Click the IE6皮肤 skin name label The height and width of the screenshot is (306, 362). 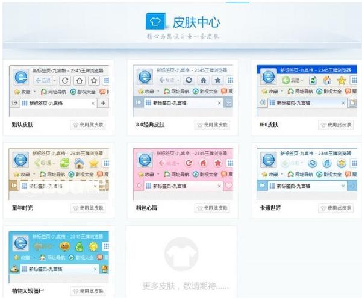(x=269, y=125)
